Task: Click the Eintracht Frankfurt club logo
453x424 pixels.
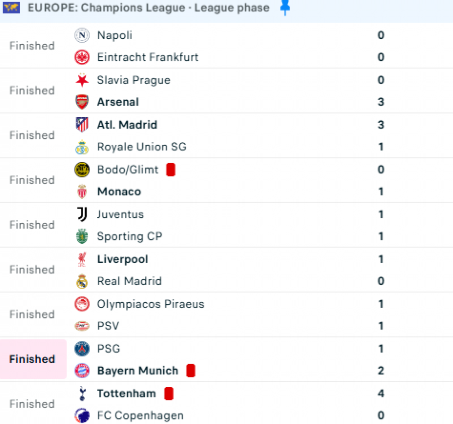Action: click(82, 57)
